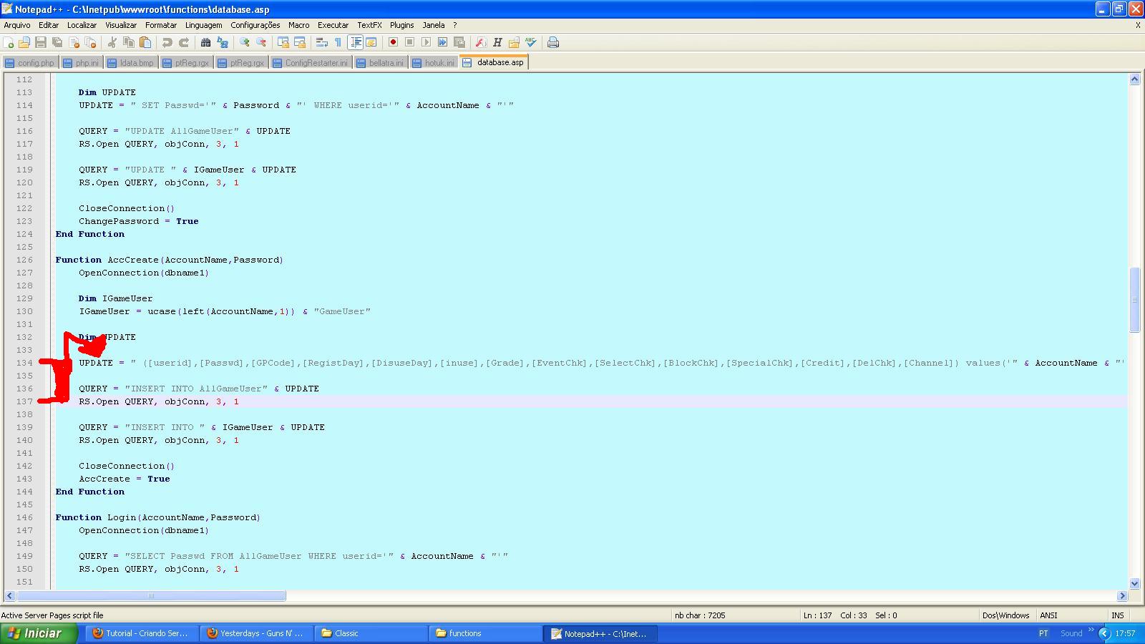Switch to the config.php tab
This screenshot has width=1145, height=644.
pos(30,63)
